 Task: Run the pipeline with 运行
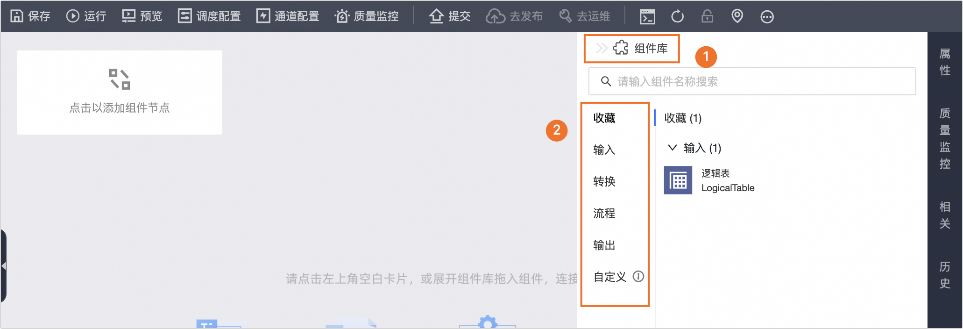point(86,16)
